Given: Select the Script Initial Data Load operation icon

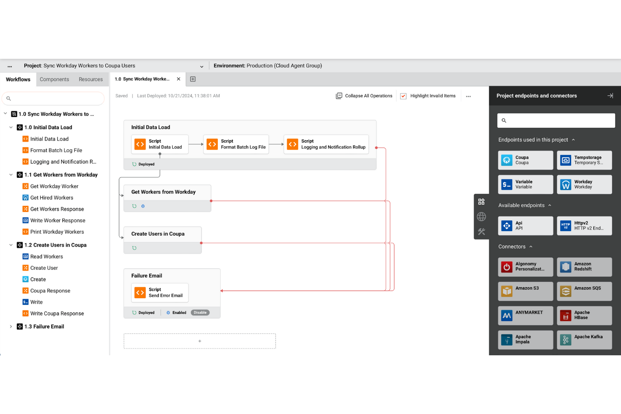Looking at the screenshot, I should click(140, 144).
